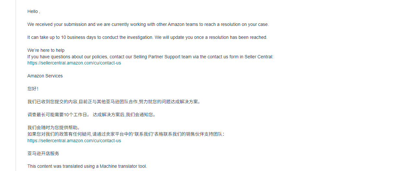The image size is (410, 171).
Task: Click the "It can take up to" sentence
Action: [x=147, y=37]
